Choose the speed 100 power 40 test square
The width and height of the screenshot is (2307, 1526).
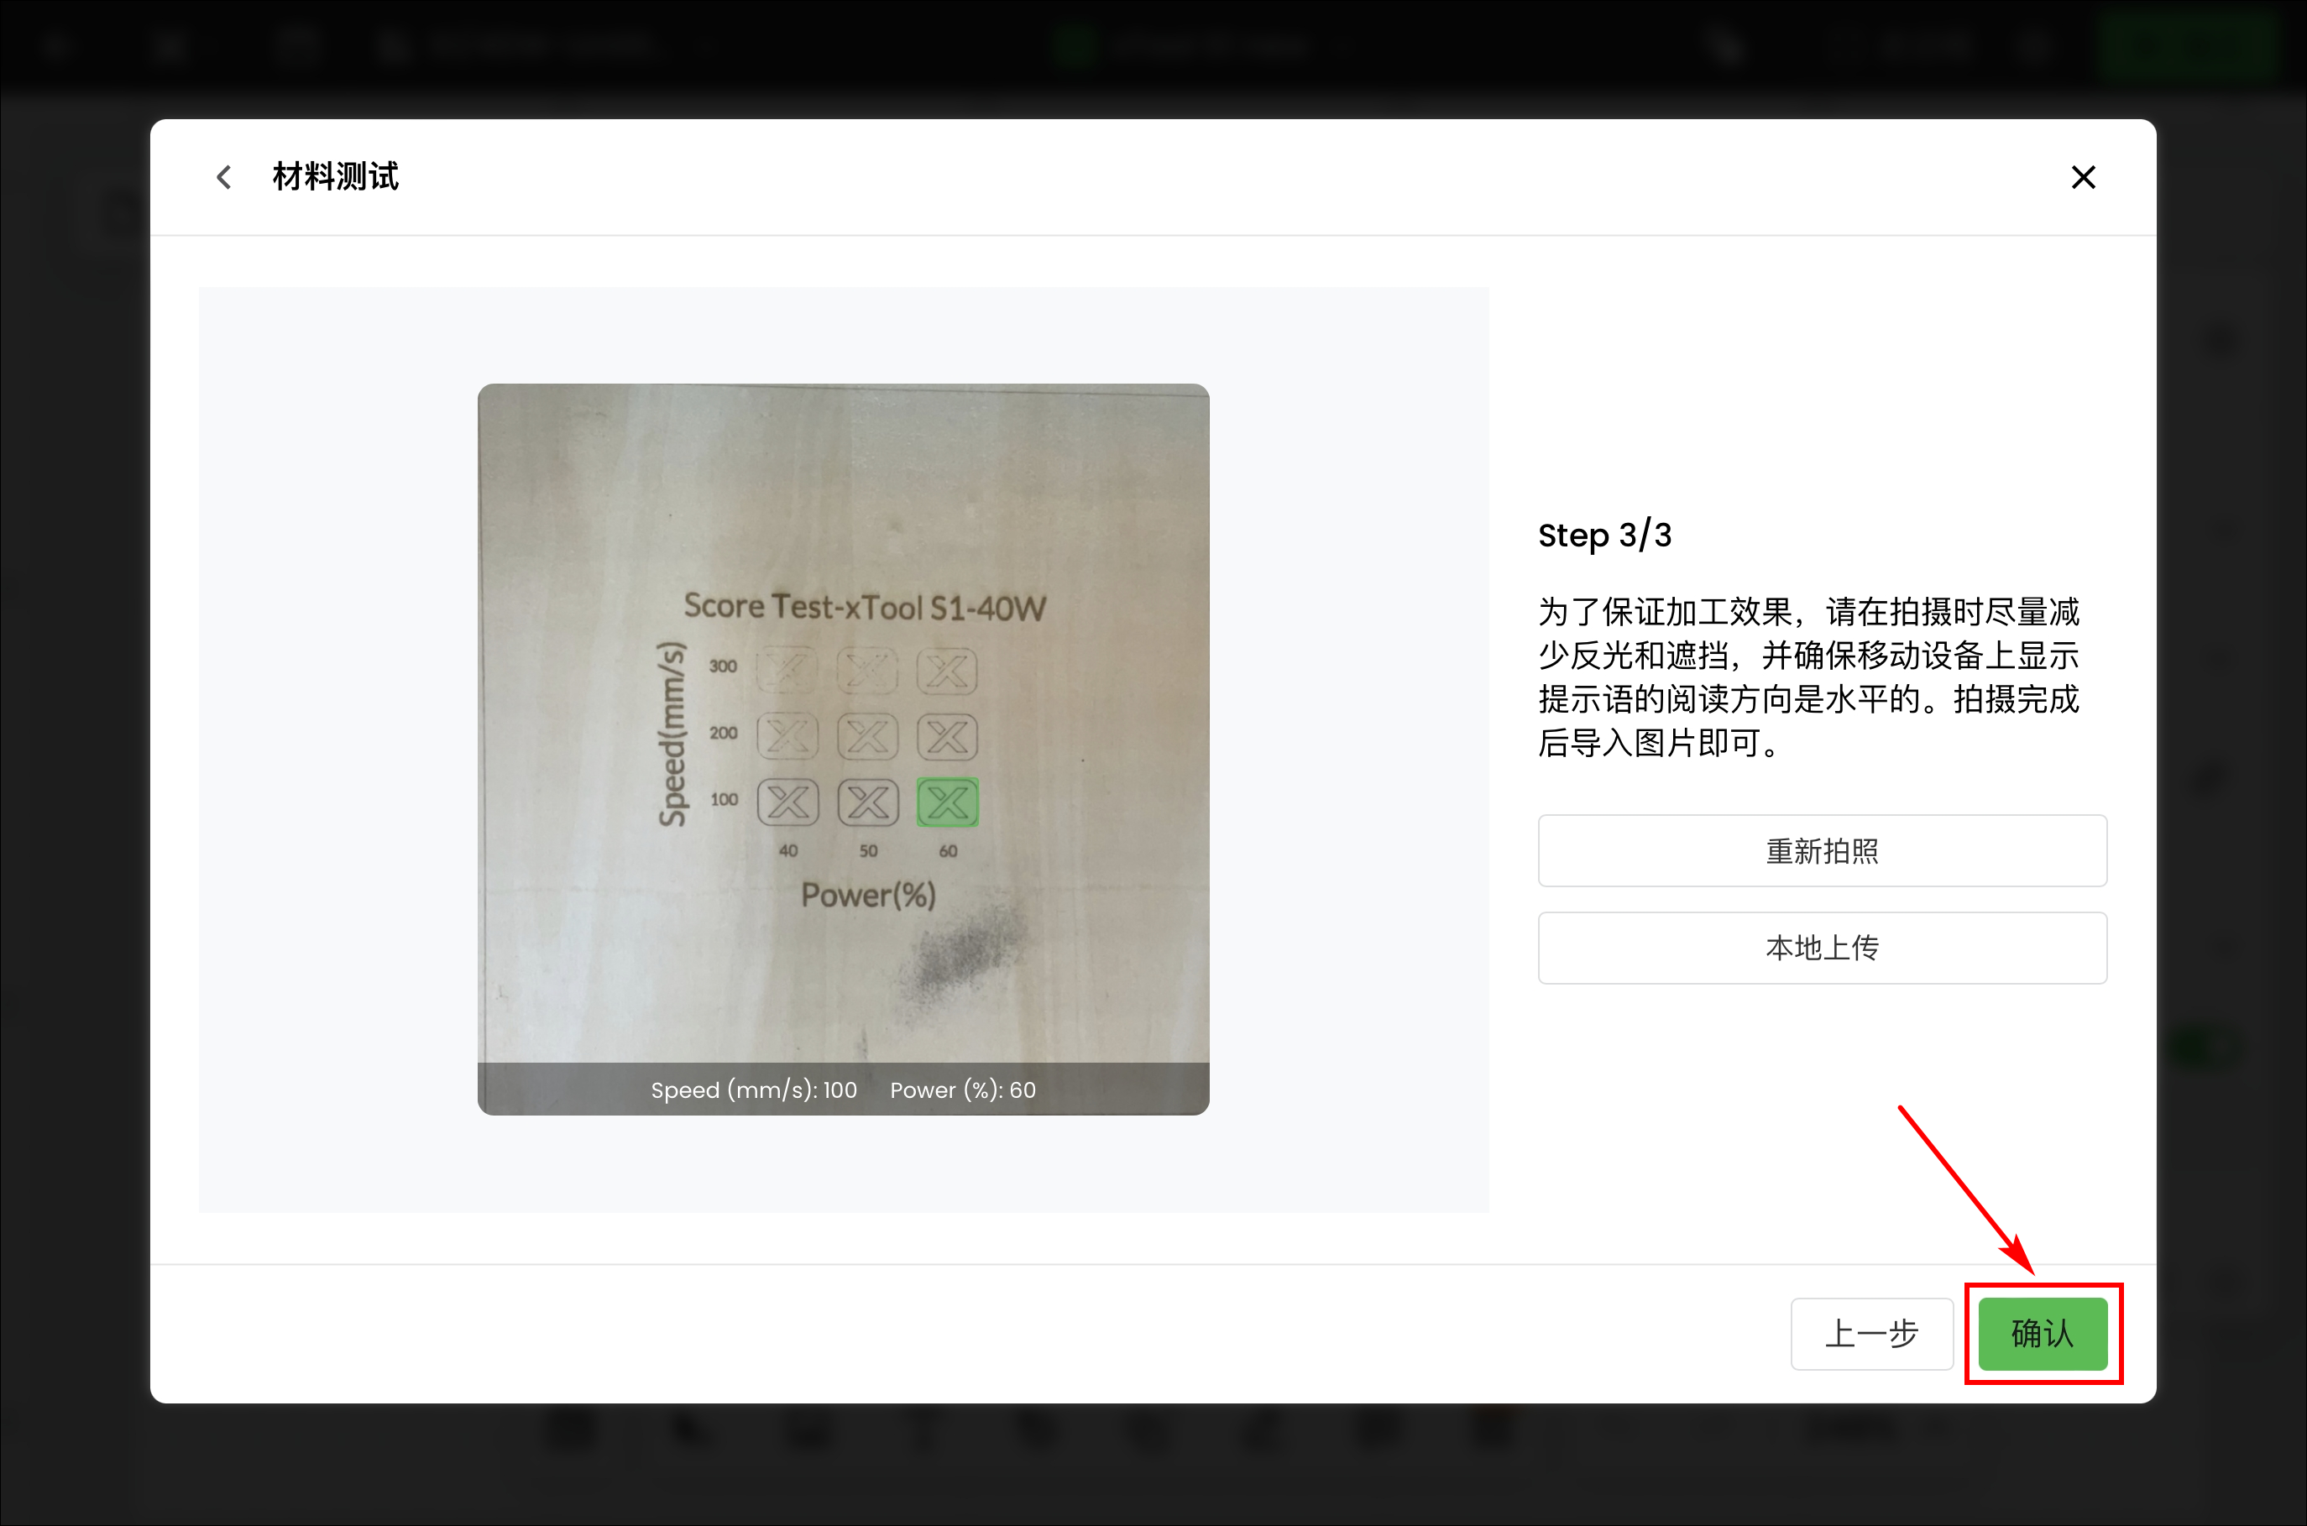point(787,803)
